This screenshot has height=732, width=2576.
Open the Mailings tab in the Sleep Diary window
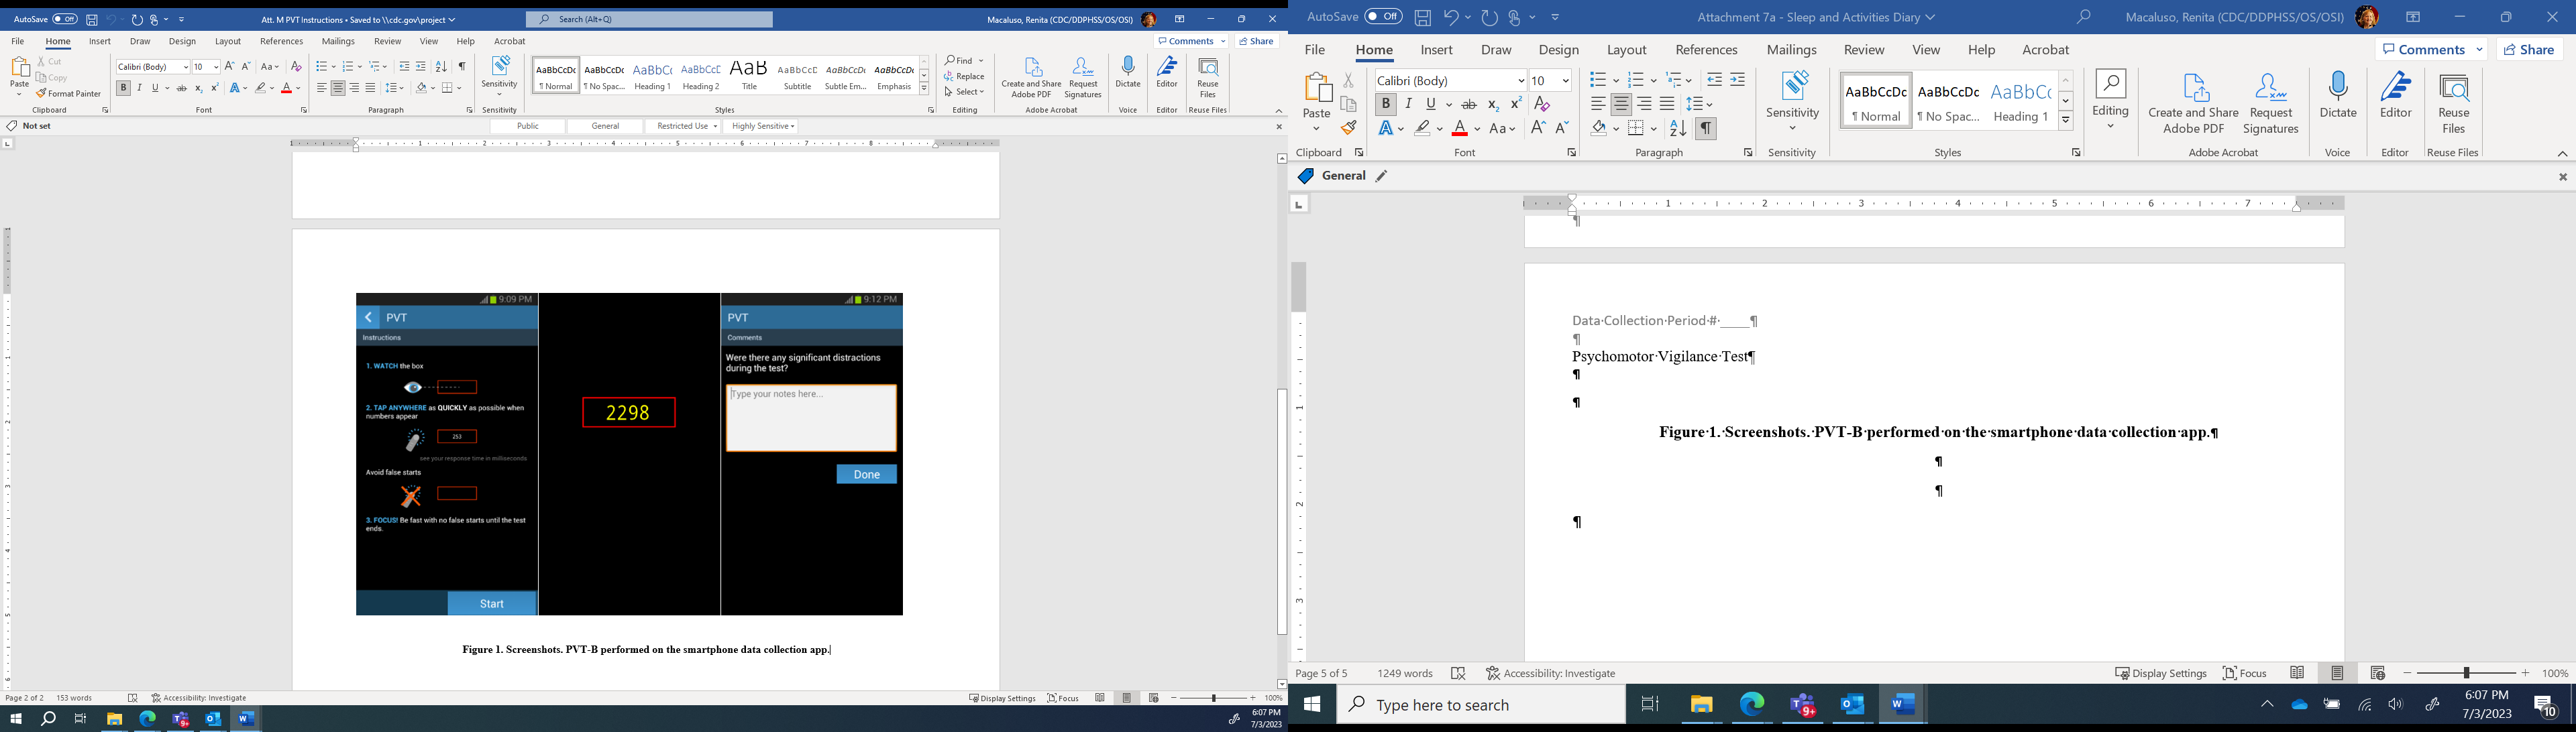tap(1791, 50)
